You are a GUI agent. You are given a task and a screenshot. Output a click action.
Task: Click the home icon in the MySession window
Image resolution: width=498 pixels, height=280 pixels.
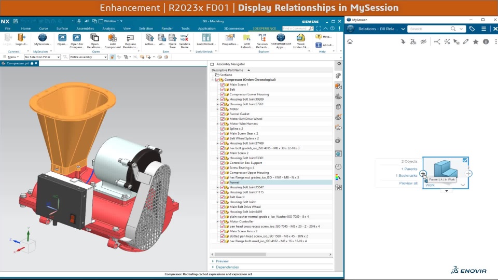pyautogui.click(x=350, y=41)
